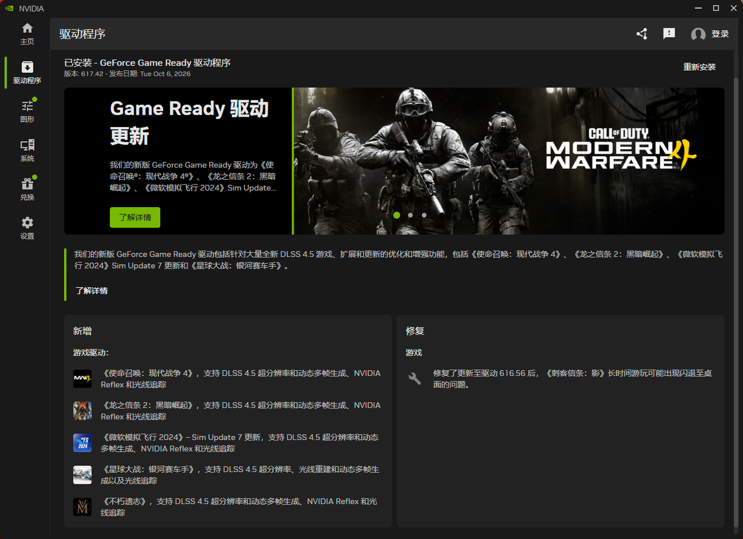Click the 修复 section heading

click(x=414, y=331)
